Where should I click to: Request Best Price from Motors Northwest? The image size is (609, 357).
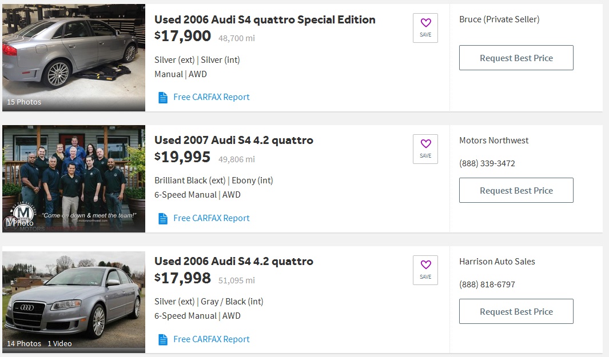516,190
